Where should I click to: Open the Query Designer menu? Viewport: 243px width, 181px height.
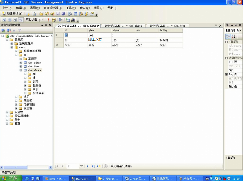point(53,8)
